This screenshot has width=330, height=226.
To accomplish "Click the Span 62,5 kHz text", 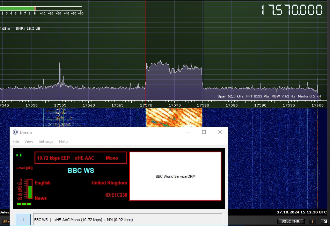I will pyautogui.click(x=230, y=96).
